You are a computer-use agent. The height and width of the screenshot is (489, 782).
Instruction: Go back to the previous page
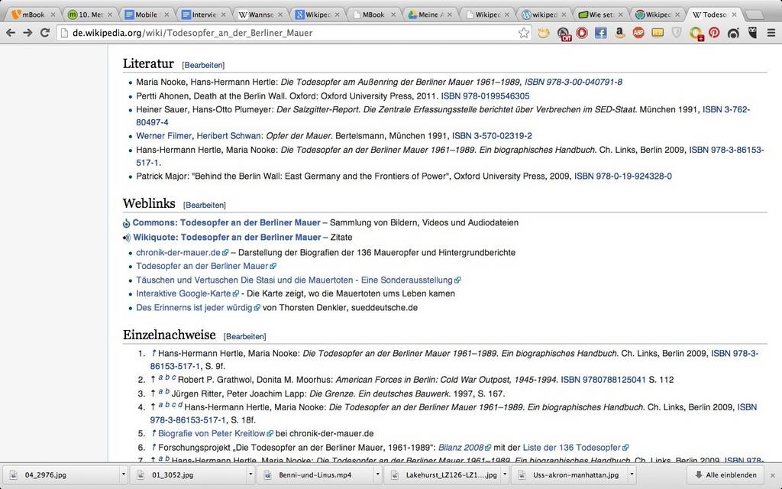[11, 33]
